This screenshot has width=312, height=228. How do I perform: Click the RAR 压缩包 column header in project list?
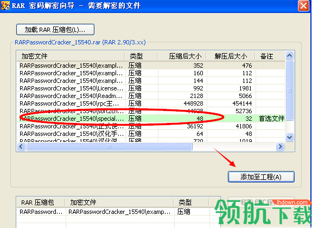pyautogui.click(x=41, y=203)
